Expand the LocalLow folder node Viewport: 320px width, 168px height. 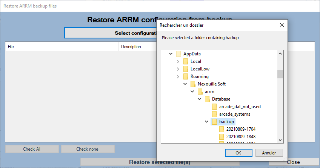(x=178, y=69)
